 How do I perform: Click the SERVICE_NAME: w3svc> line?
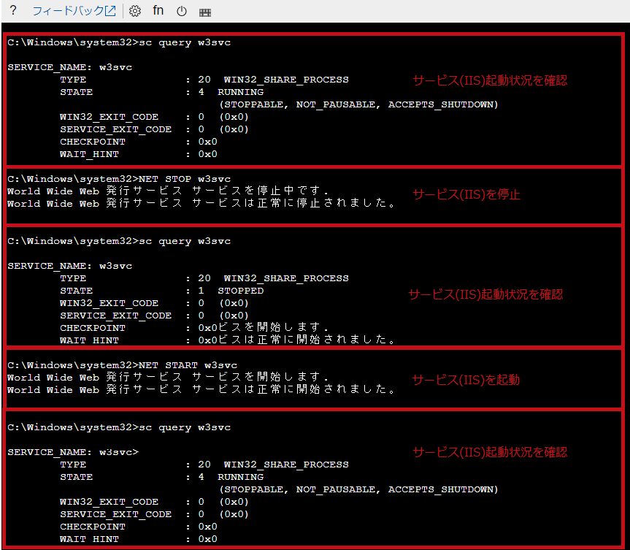tap(73, 452)
